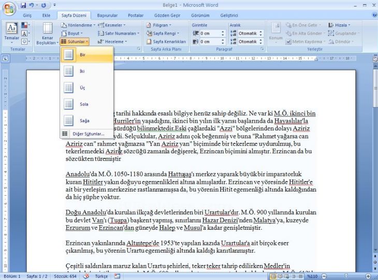Click macro record icon in status bar
378x280 pixels.
click(117, 276)
